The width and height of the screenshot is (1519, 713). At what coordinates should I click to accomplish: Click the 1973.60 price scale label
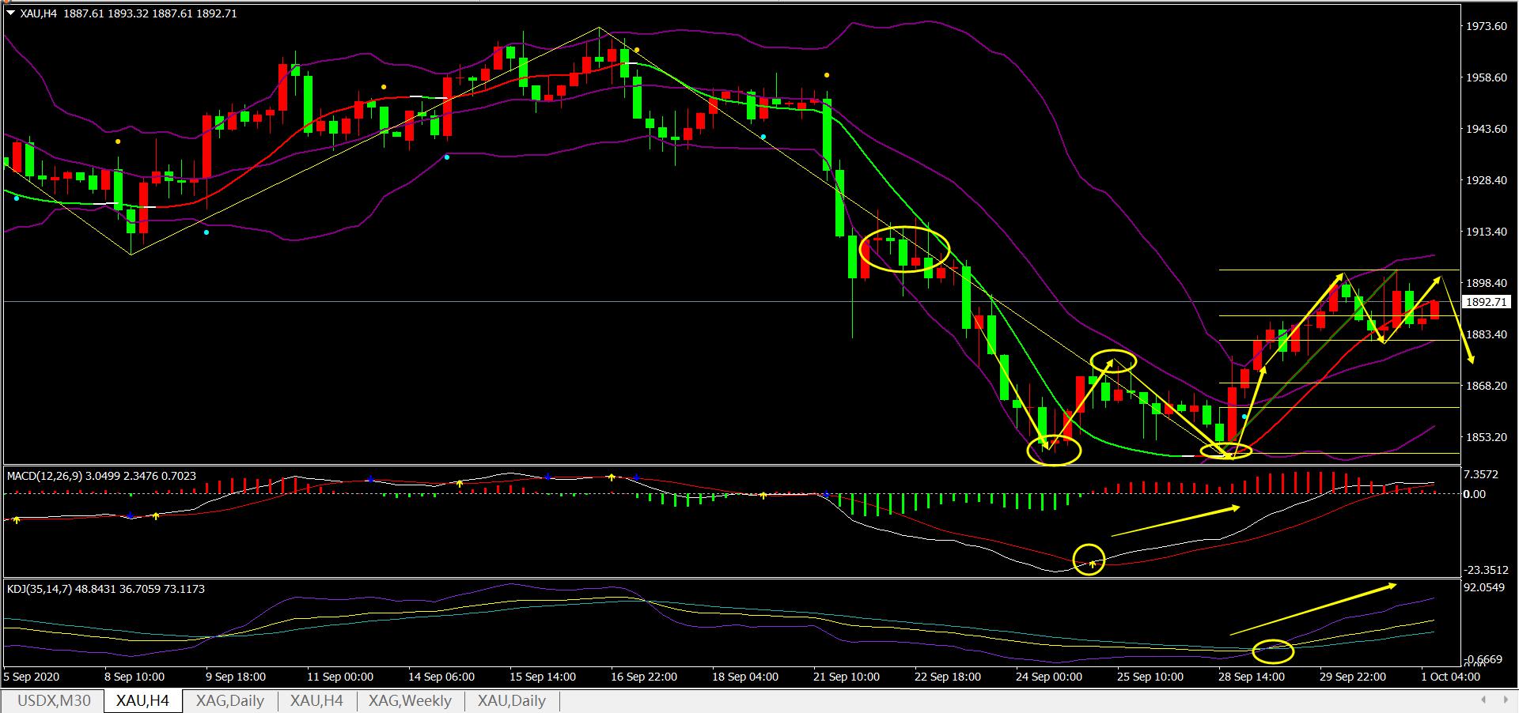1486,26
